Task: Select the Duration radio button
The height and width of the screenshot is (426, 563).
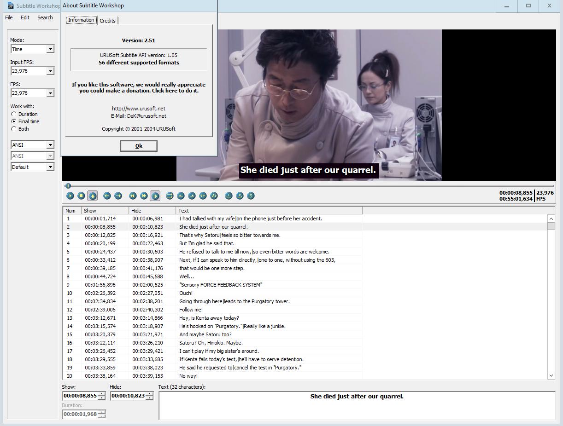Action: pyautogui.click(x=25, y=114)
